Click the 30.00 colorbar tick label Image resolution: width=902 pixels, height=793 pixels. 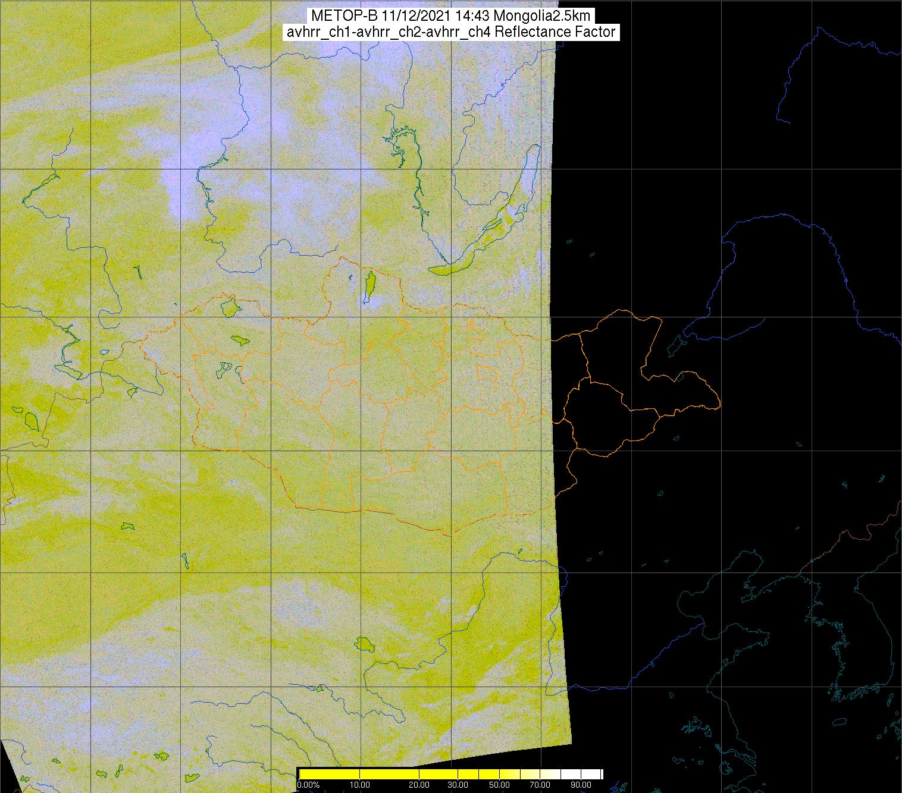coord(458,785)
